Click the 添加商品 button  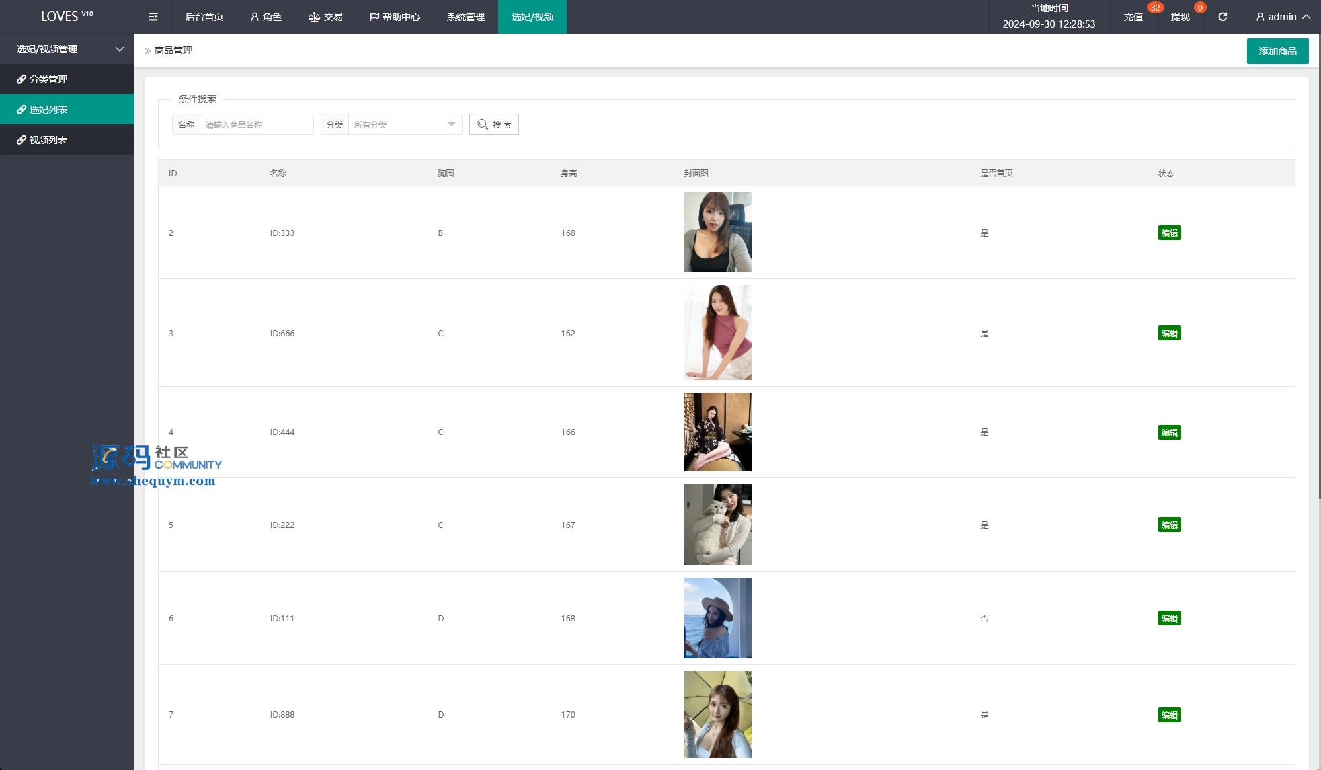pyautogui.click(x=1277, y=51)
